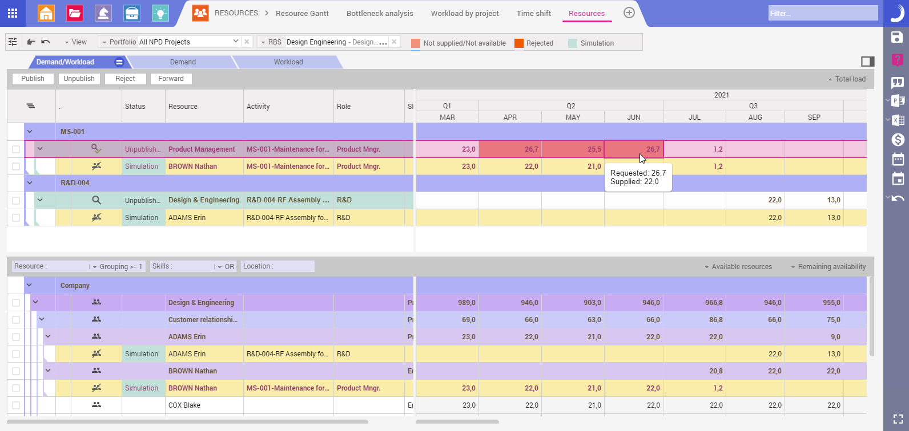Click the Publish button
Viewport: 909px width, 431px height.
click(33, 79)
